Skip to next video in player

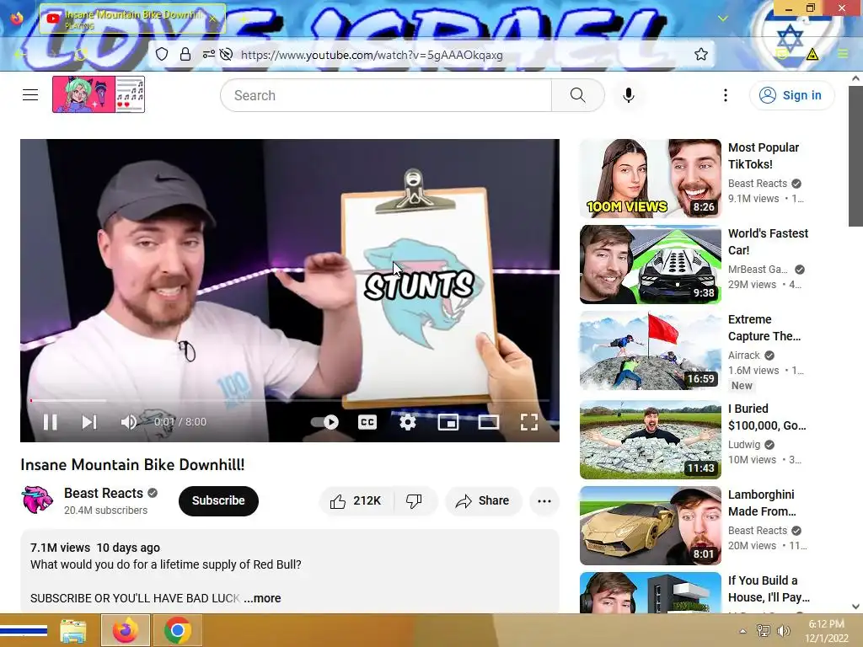click(89, 422)
